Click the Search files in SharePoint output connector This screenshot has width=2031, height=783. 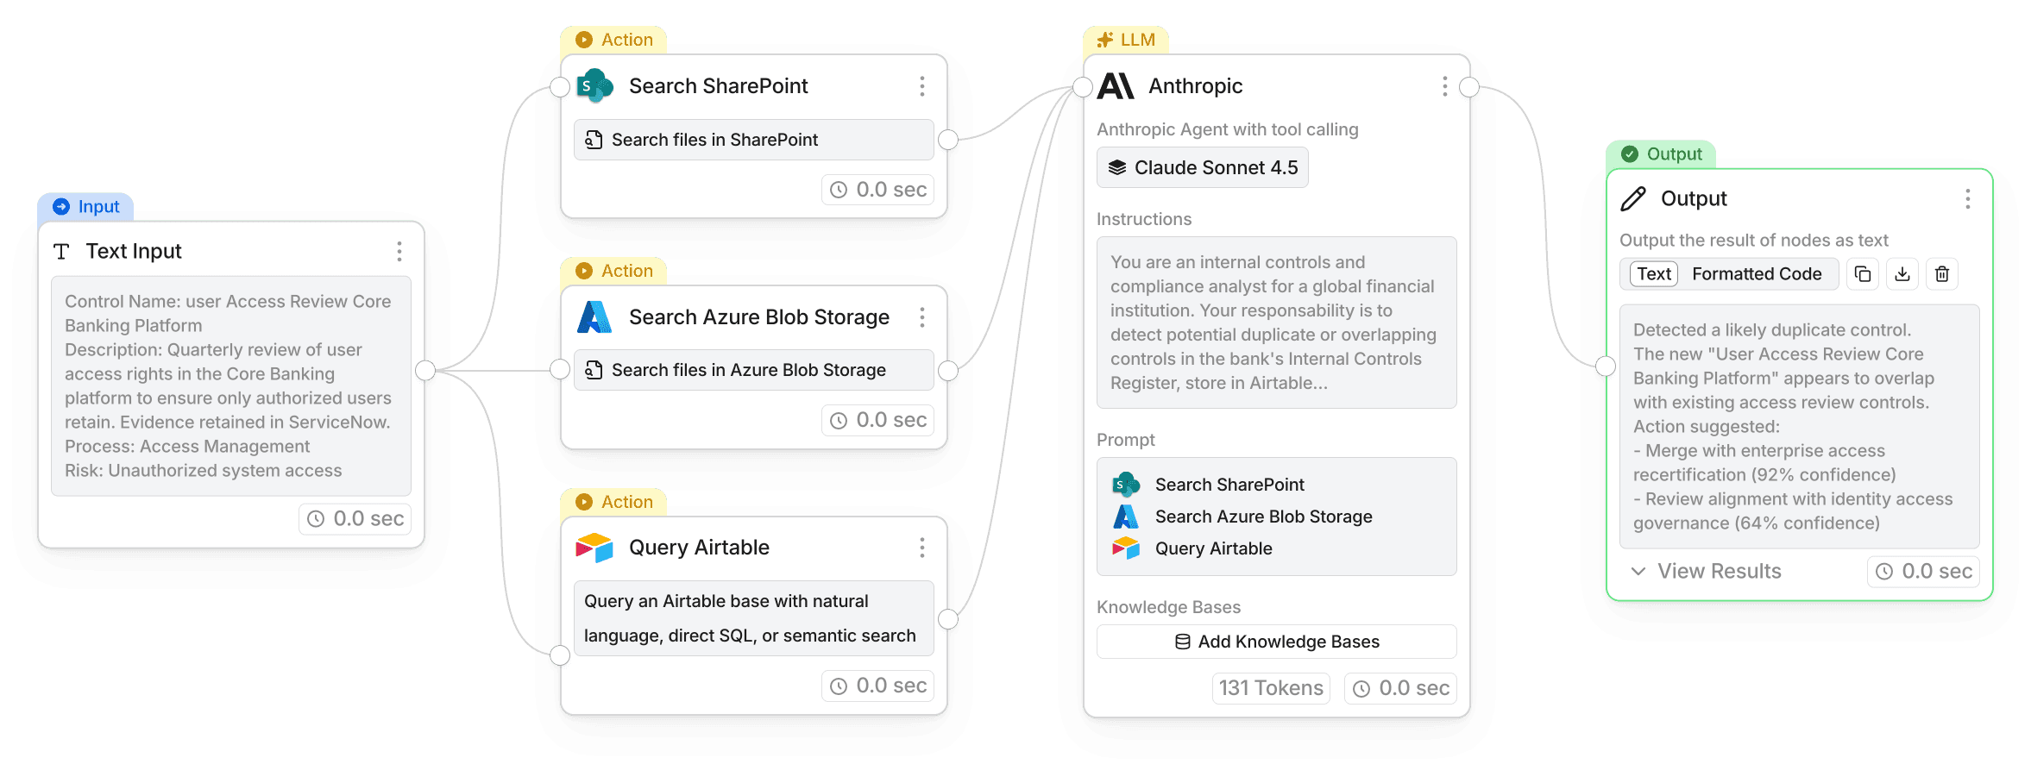(948, 140)
